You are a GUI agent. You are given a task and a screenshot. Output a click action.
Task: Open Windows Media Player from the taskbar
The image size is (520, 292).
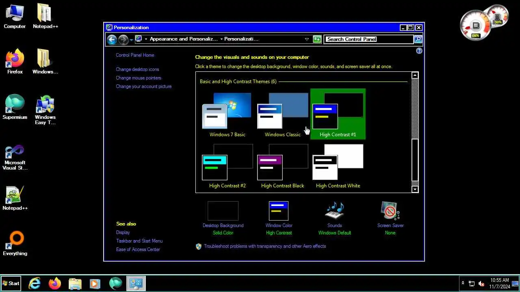click(x=95, y=283)
